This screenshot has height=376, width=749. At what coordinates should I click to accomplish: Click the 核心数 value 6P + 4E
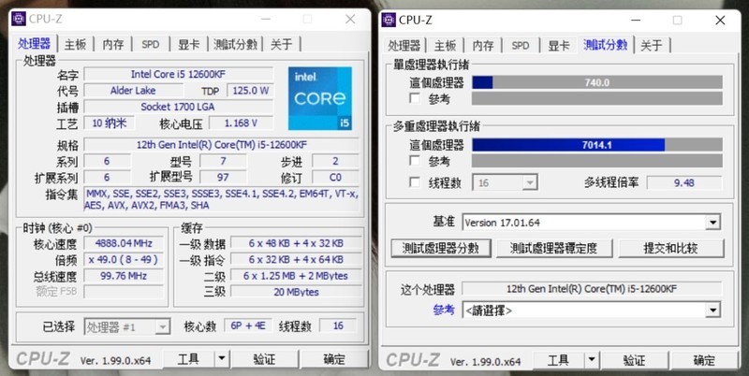247,326
